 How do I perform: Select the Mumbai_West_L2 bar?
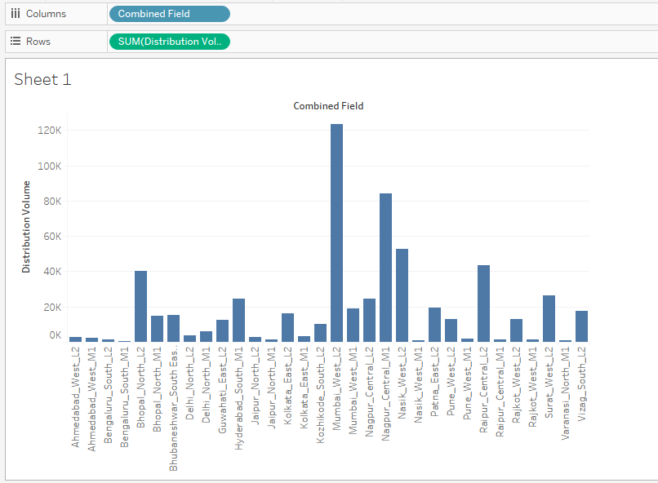click(336, 233)
